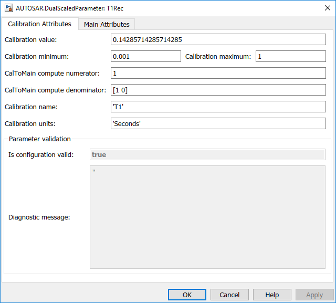Click the Parameter validation group title
The height and width of the screenshot is (303, 336).
[40, 139]
